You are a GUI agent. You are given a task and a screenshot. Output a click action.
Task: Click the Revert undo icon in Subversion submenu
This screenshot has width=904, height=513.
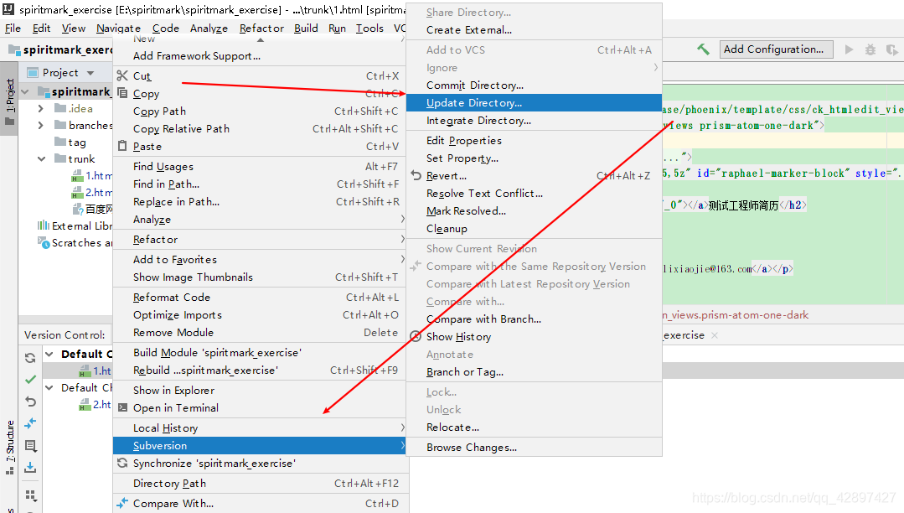tap(416, 175)
